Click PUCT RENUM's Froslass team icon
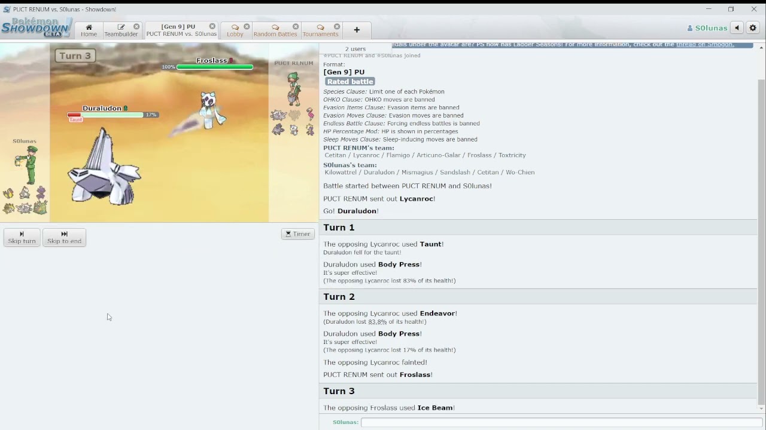 294,129
